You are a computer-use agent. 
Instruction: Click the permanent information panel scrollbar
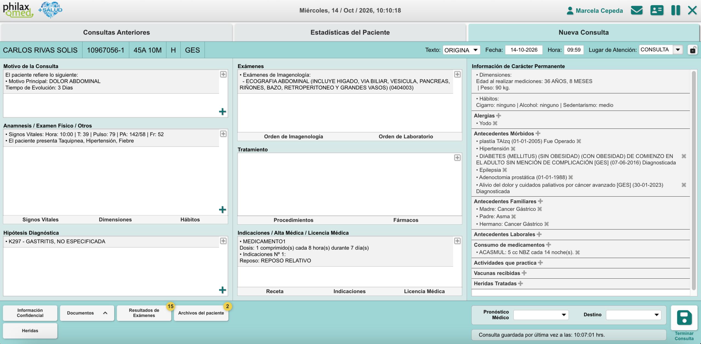(x=694, y=180)
